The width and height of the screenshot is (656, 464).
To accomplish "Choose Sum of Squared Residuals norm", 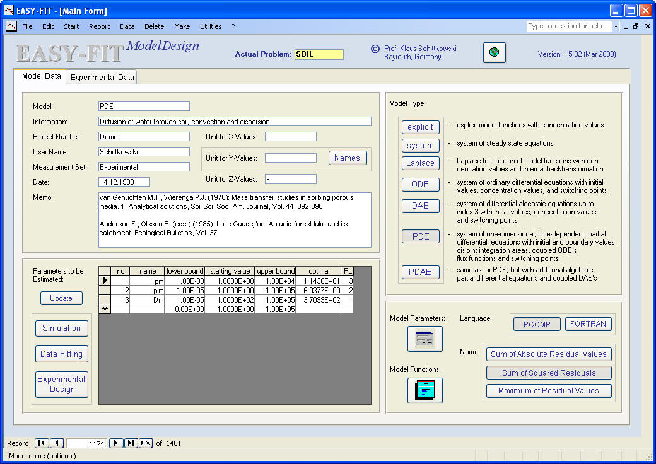I will [548, 373].
